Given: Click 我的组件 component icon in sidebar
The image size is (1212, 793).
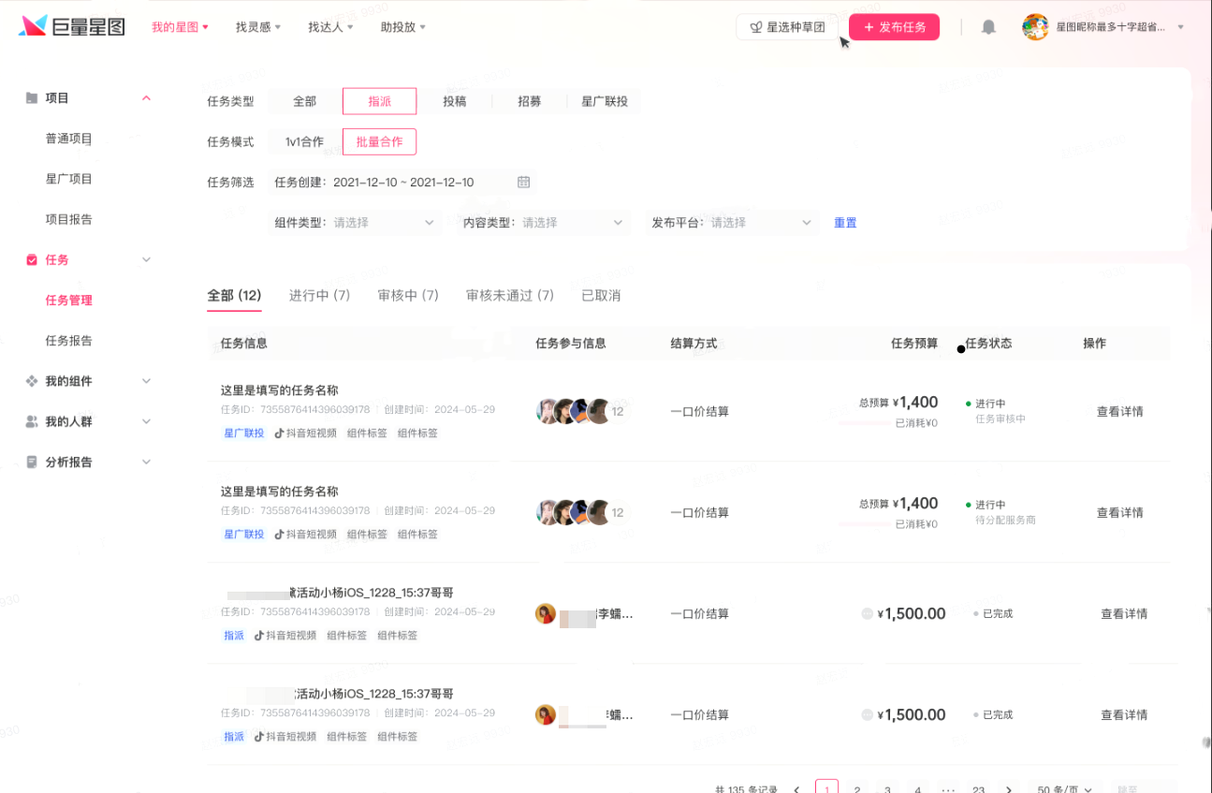Looking at the screenshot, I should [x=32, y=381].
